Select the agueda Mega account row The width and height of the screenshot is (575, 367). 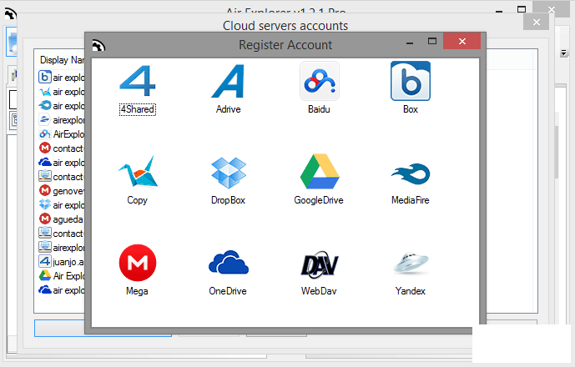tap(61, 219)
